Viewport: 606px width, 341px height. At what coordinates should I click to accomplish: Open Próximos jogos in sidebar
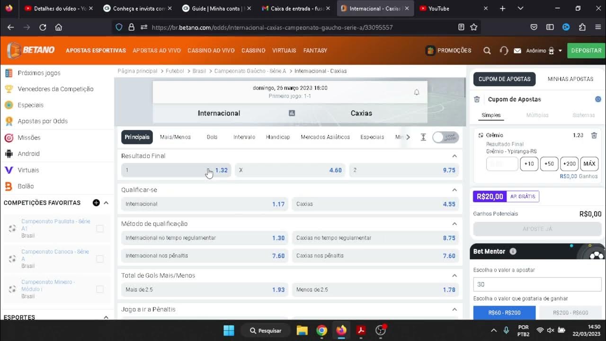39,73
